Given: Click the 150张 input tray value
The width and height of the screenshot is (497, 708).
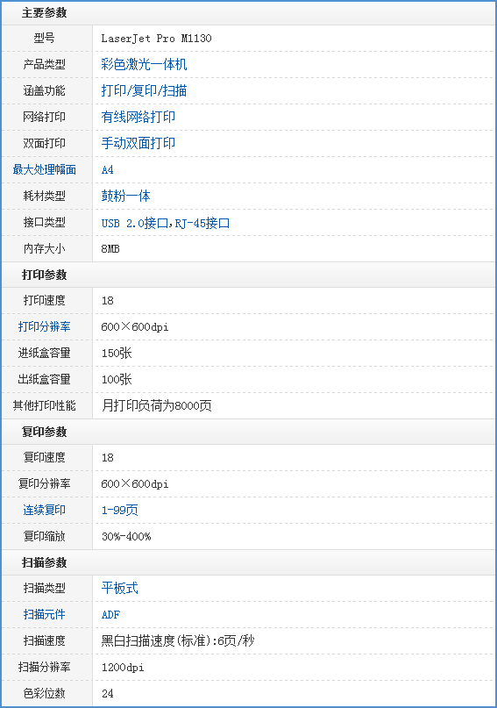Looking at the screenshot, I should [117, 353].
